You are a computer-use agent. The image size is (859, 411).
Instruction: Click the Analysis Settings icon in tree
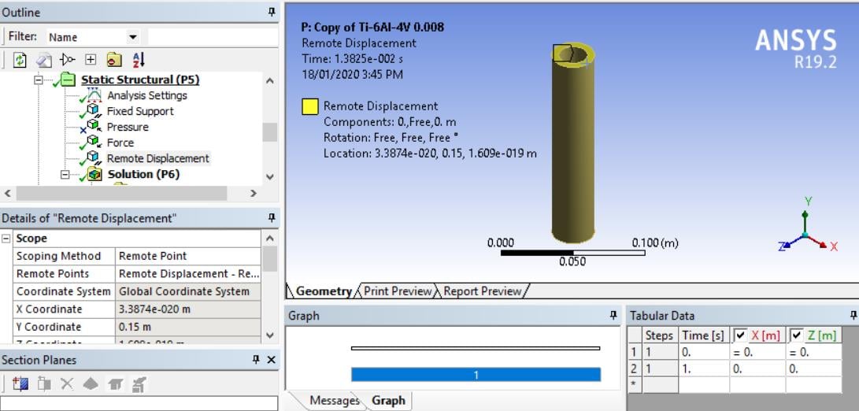point(94,95)
